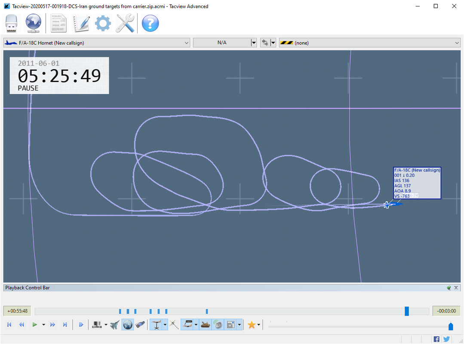Open the dropdown next to computer view icon
This screenshot has height=344, width=464.
click(x=106, y=325)
